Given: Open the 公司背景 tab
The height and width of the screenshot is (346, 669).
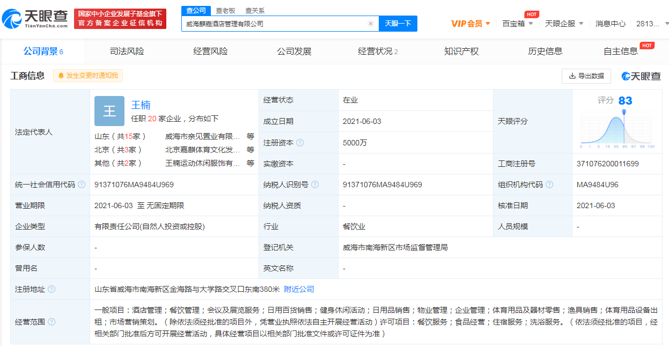Looking at the screenshot, I should pyautogui.click(x=43, y=51).
